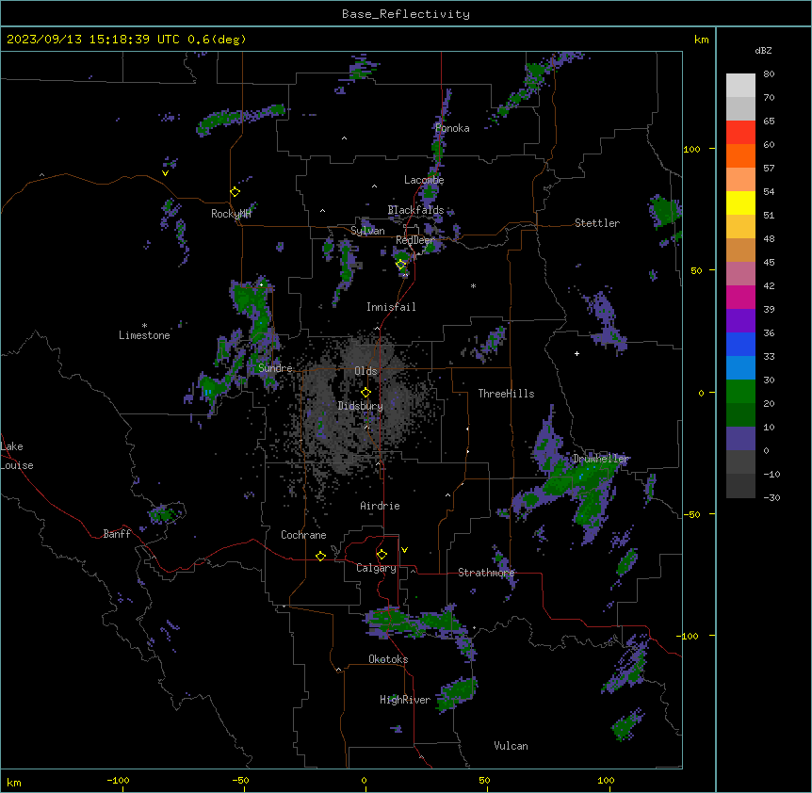The height and width of the screenshot is (793, 812).
Task: Click the Lacombe city label
Action: pyautogui.click(x=424, y=180)
